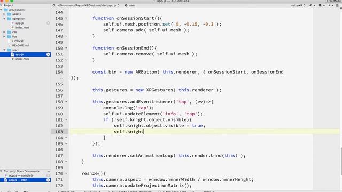
Task: Collapse the start folder
Action: [x=4, y=50]
